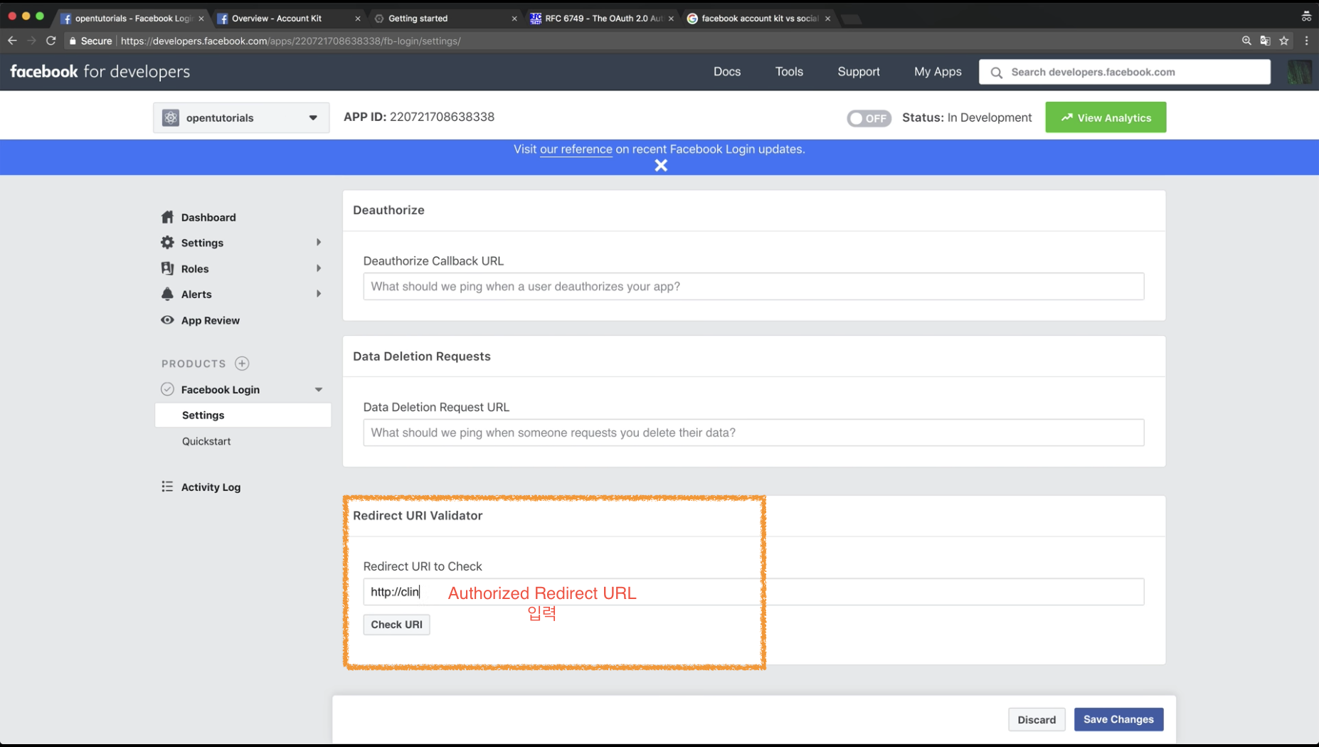Viewport: 1319px width, 747px height.
Task: Click the Facebook Login checkmark icon
Action: pos(167,389)
